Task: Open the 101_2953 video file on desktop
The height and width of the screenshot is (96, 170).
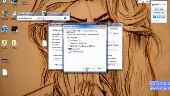Action: pos(15,30)
